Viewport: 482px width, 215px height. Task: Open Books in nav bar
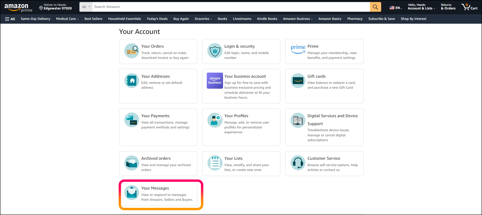tap(222, 19)
